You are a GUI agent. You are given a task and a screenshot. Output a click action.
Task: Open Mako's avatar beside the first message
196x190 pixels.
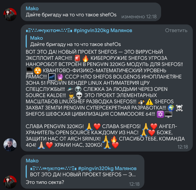point(10,14)
